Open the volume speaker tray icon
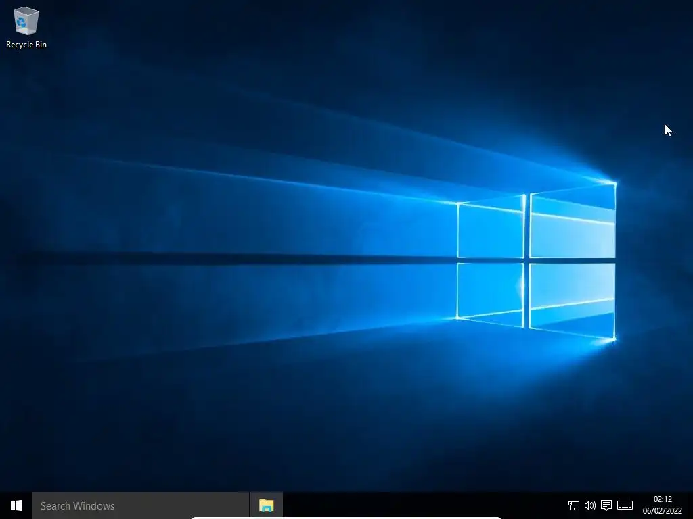This screenshot has width=693, height=519. point(590,505)
